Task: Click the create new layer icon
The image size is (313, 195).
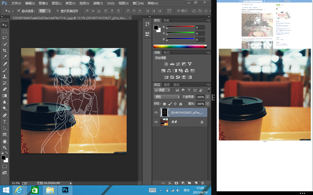Action: [196, 183]
